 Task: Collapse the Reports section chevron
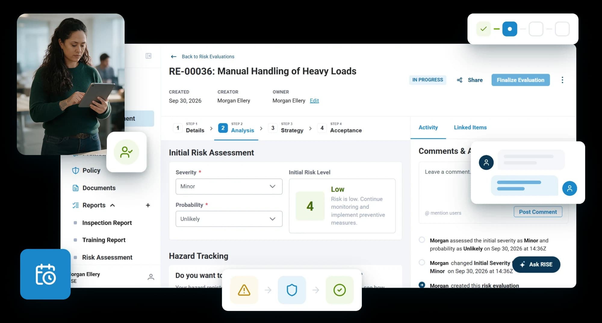[113, 205]
